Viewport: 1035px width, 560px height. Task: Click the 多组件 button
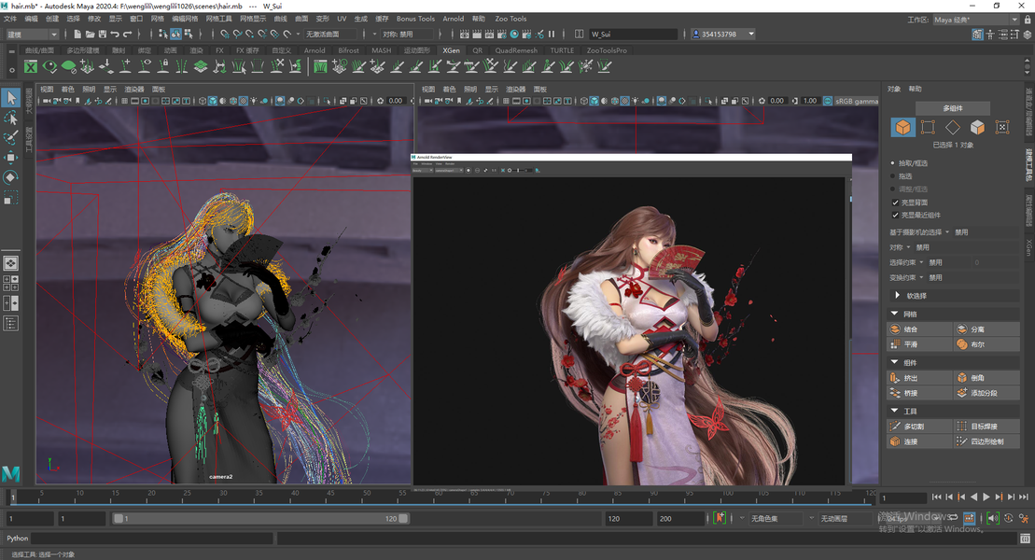(x=953, y=107)
